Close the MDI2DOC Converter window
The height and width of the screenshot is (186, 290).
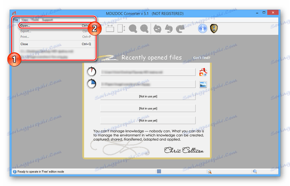click(x=273, y=13)
